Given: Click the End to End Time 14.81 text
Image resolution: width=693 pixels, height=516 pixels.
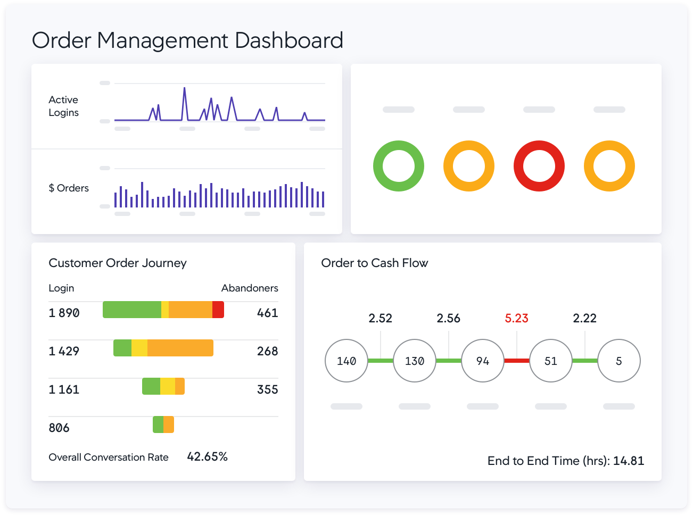Looking at the screenshot, I should coord(566,461).
